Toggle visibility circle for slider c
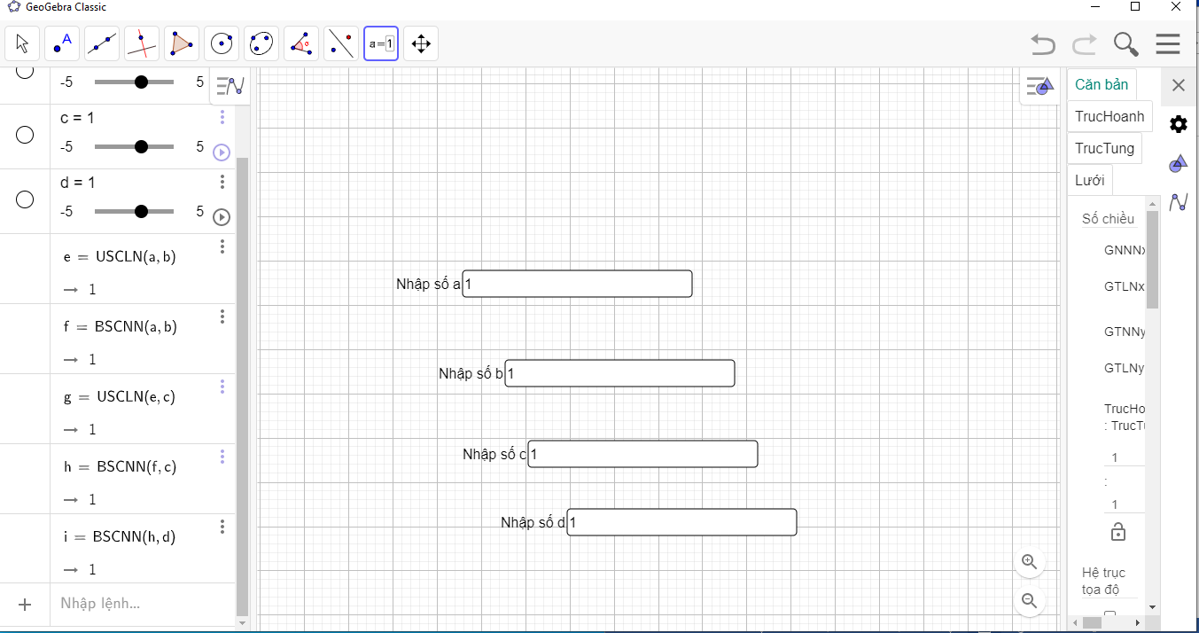1199x633 pixels. pyautogui.click(x=25, y=135)
